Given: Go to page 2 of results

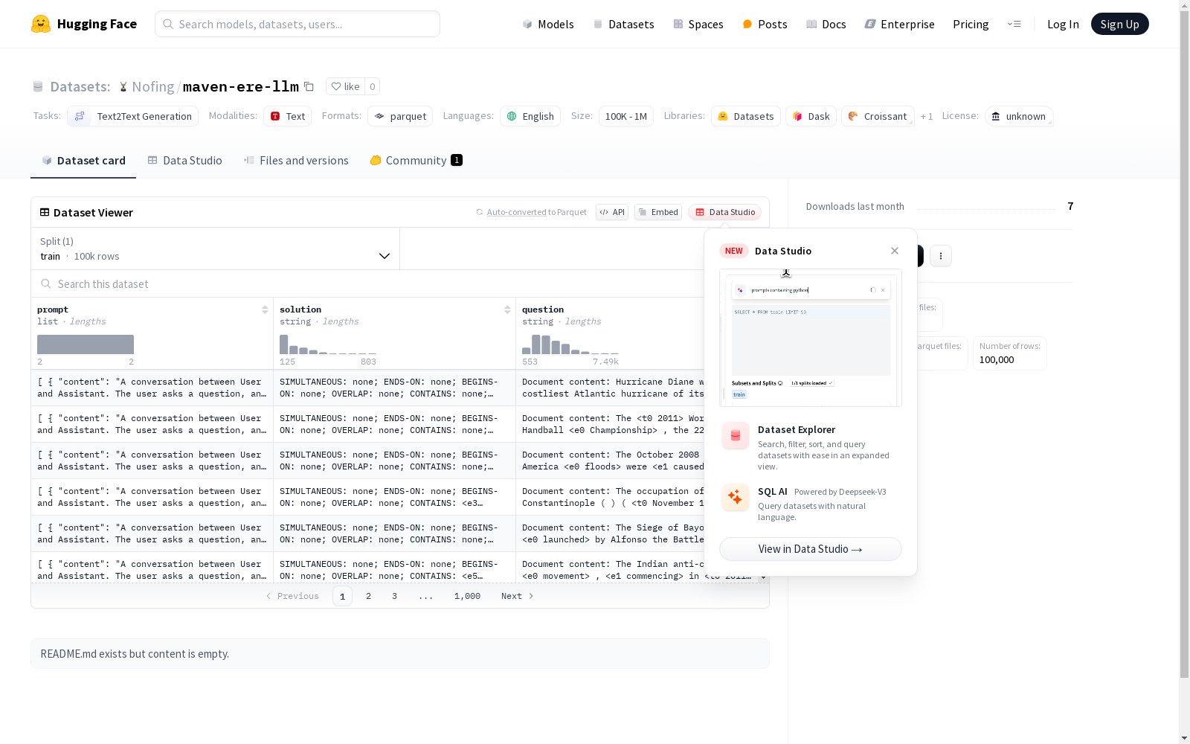Looking at the screenshot, I should [368, 596].
